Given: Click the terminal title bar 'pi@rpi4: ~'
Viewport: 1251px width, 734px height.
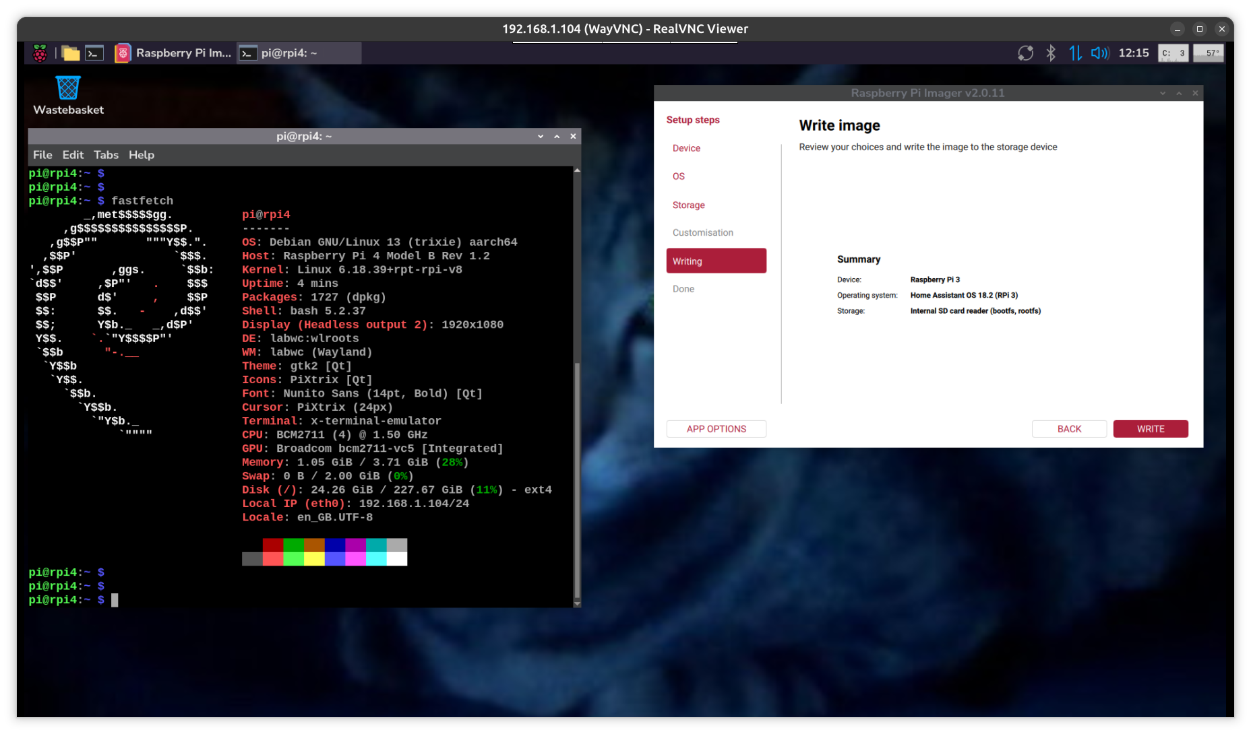Looking at the screenshot, I should point(304,136).
